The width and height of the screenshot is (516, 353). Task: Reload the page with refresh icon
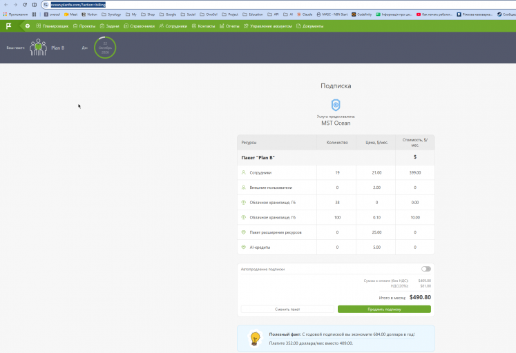tap(25, 5)
